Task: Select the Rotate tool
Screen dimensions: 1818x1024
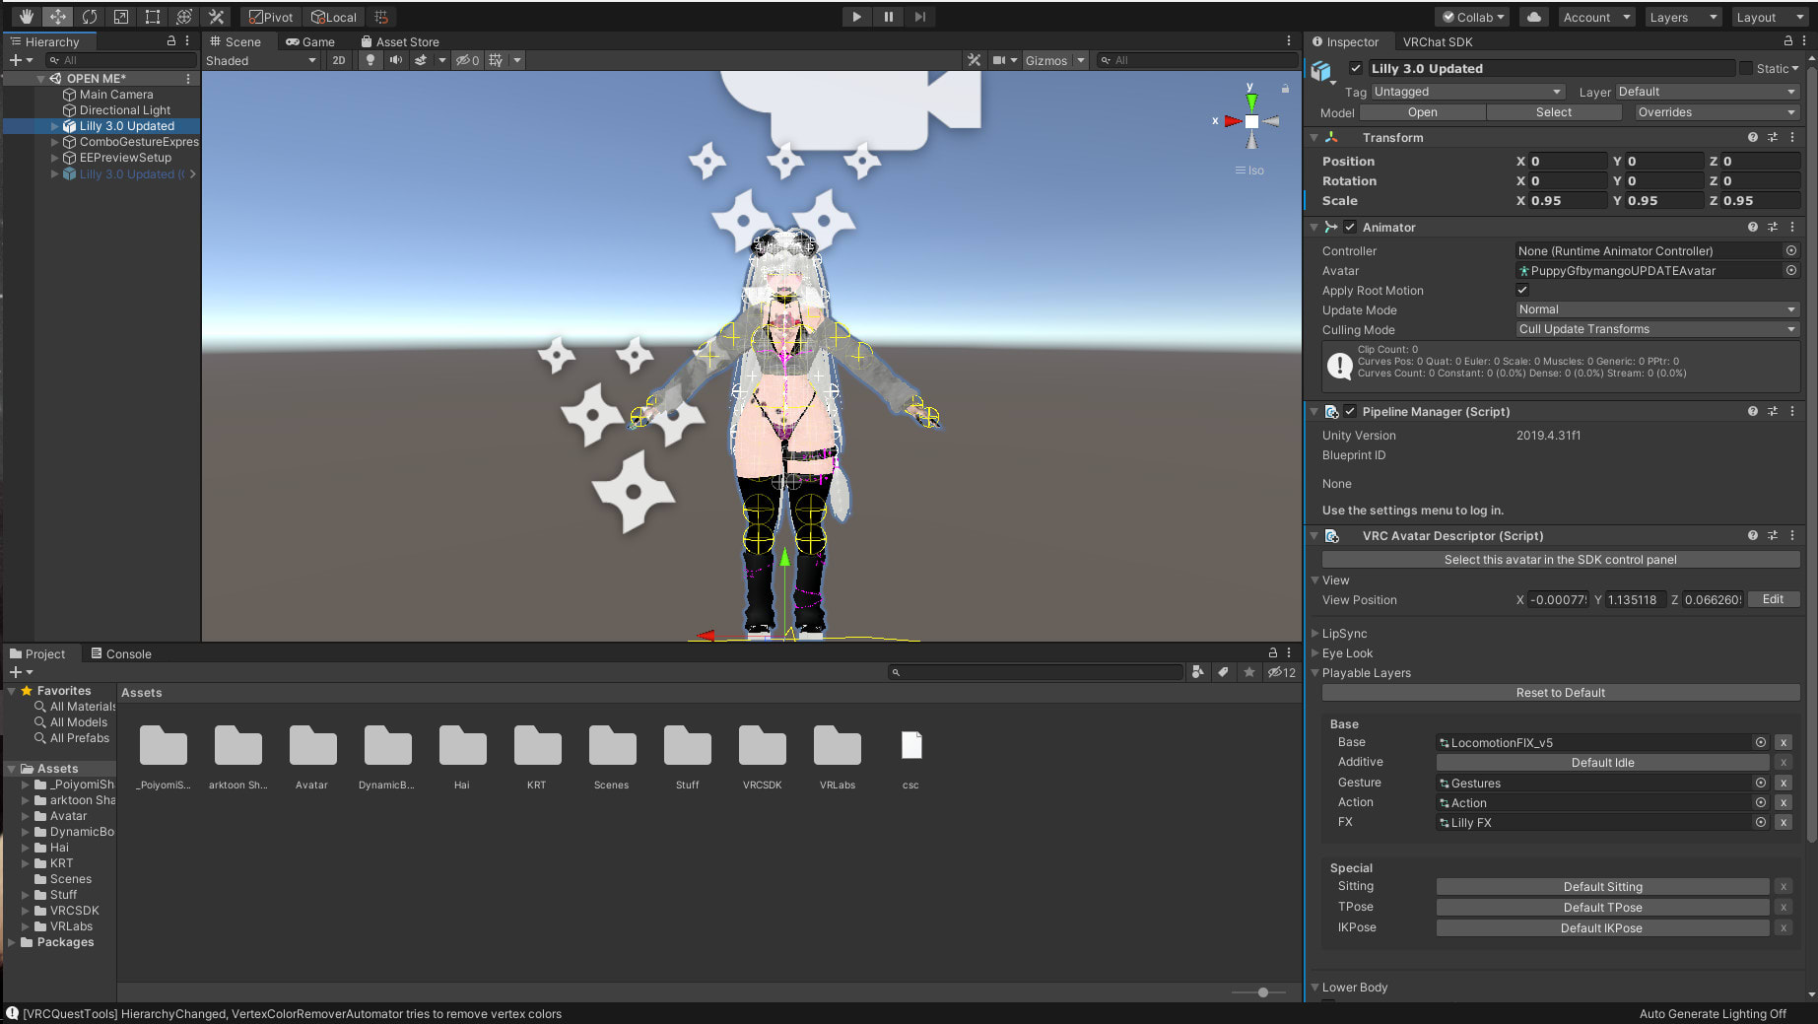Action: (x=90, y=17)
